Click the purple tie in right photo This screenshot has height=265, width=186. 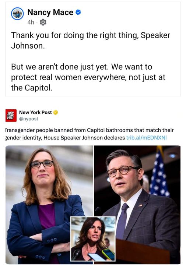pos(122,222)
